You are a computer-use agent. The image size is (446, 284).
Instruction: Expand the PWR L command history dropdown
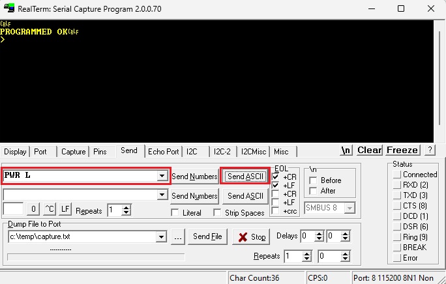point(162,176)
